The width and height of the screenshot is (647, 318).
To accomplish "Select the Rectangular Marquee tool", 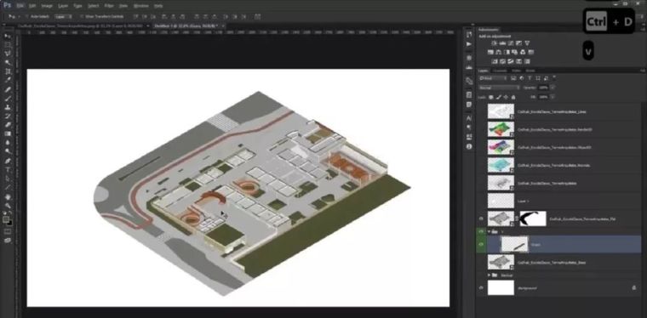I will coord(8,45).
